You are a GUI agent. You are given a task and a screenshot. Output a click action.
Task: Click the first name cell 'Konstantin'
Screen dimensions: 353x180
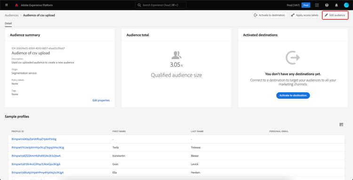119,156
